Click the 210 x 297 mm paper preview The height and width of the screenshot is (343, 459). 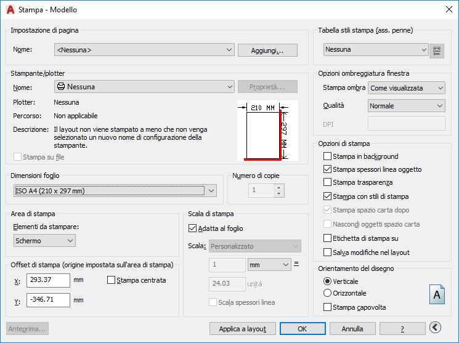tap(267, 131)
